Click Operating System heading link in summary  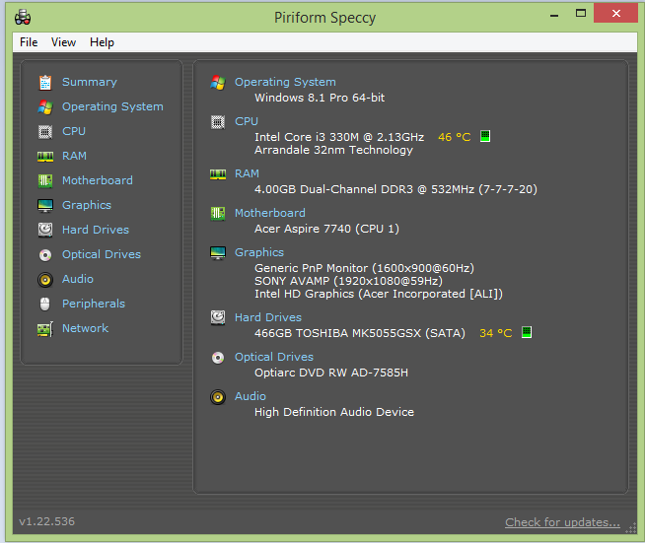(x=285, y=82)
